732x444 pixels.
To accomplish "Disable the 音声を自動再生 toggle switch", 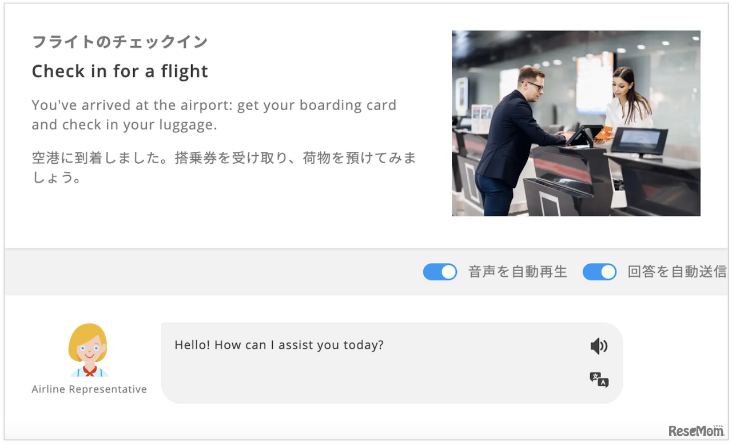I will (x=440, y=272).
